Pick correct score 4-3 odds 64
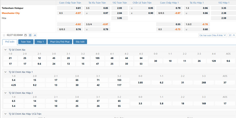Image resolution: width=236 pixels, height=118 pixels. coord(141,58)
